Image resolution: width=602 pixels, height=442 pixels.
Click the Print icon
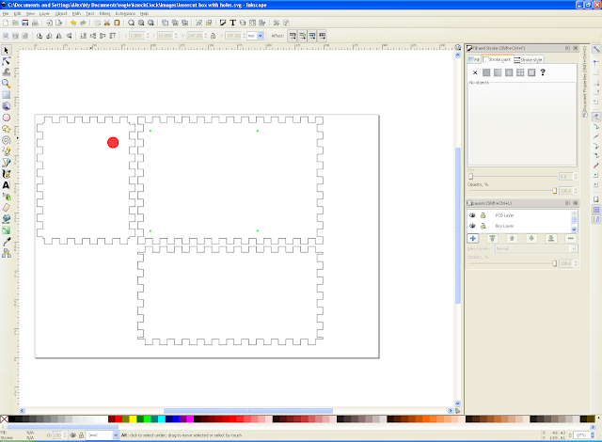coord(35,23)
